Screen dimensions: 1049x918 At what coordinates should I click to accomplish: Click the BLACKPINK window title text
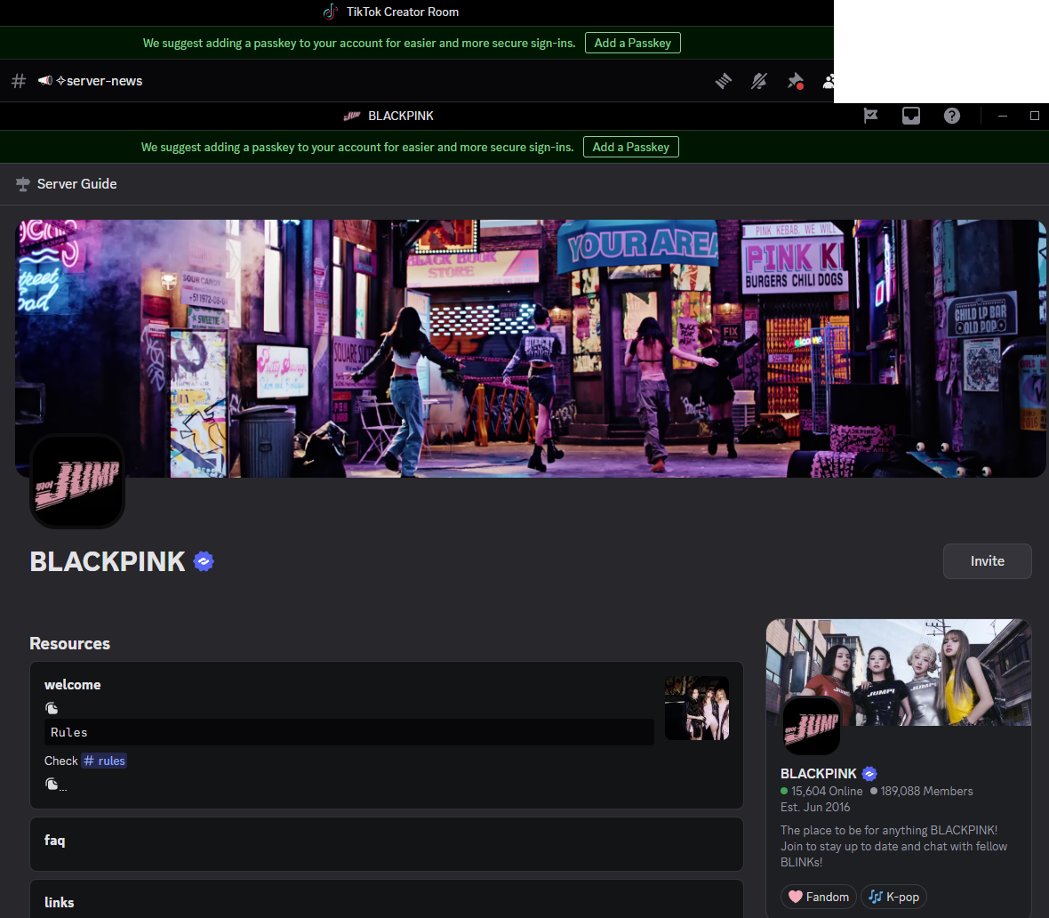[401, 116]
